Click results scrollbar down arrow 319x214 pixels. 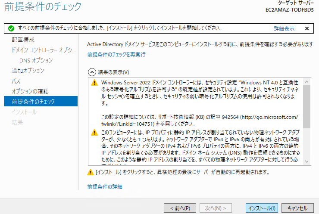307,161
